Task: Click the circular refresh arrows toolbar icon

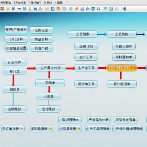Action: click(x=98, y=9)
